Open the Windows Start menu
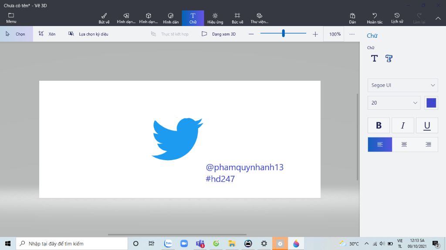Viewport: 446px width, 250px height. pos(8,243)
